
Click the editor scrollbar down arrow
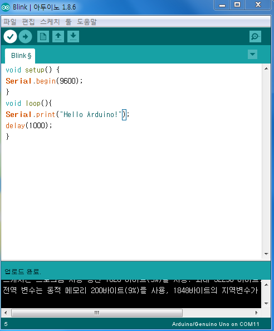(x=266, y=254)
